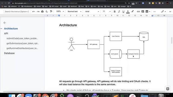Open the team bookmarks folder
Image resolution: width=173 pixels, height=97 pixels.
point(45,6)
